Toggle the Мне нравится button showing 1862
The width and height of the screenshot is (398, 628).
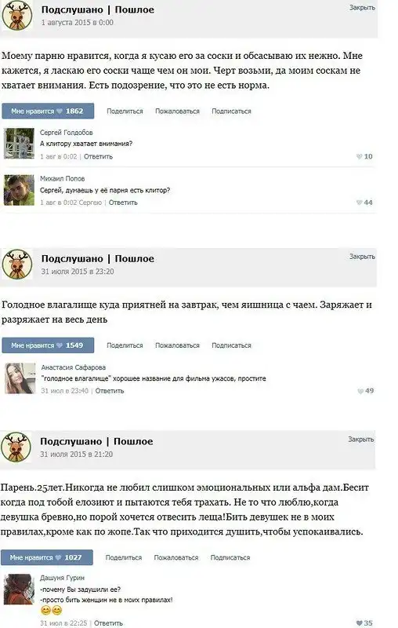48,111
